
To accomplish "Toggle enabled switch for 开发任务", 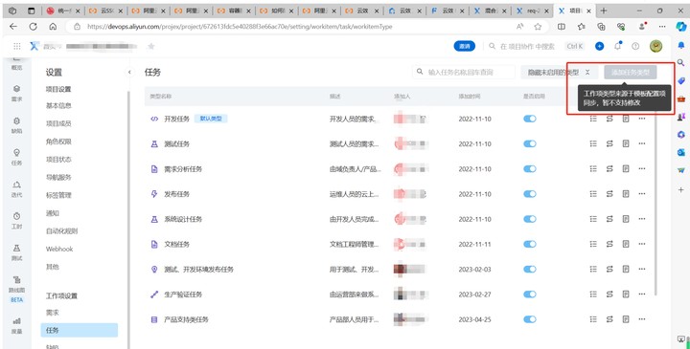I will pyautogui.click(x=530, y=119).
